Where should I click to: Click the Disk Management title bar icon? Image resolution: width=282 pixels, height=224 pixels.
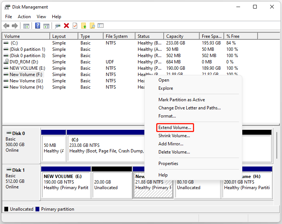(x=7, y=7)
